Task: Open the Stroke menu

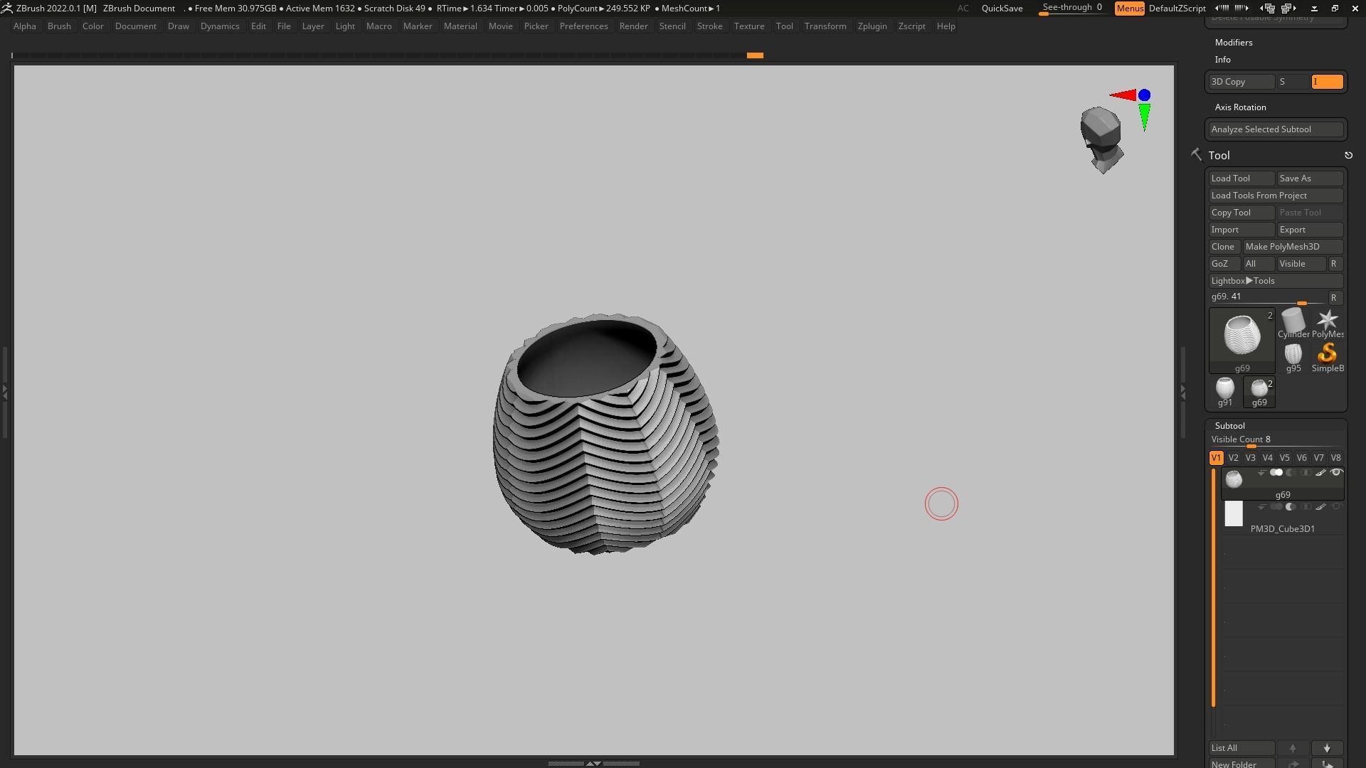Action: [x=709, y=26]
